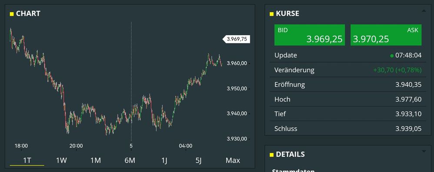Click the Tief row label
The image size is (434, 172).
coord(280,114)
